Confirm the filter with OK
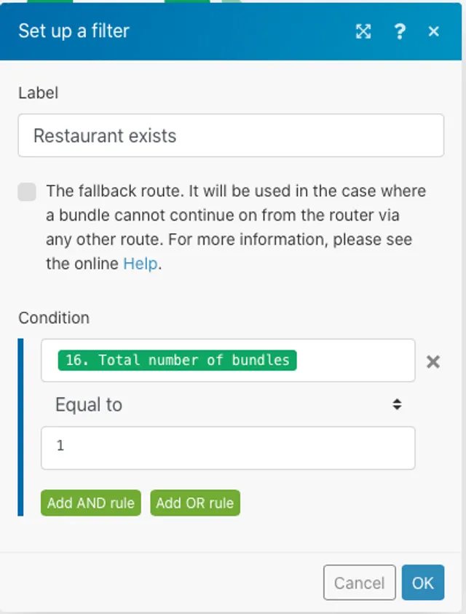Viewport: 466px width, 614px height. point(422,583)
